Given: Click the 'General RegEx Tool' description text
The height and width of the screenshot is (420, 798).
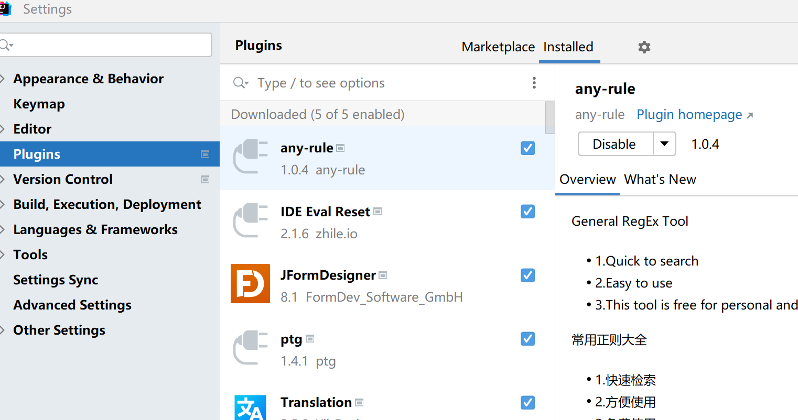Looking at the screenshot, I should pyautogui.click(x=630, y=221).
